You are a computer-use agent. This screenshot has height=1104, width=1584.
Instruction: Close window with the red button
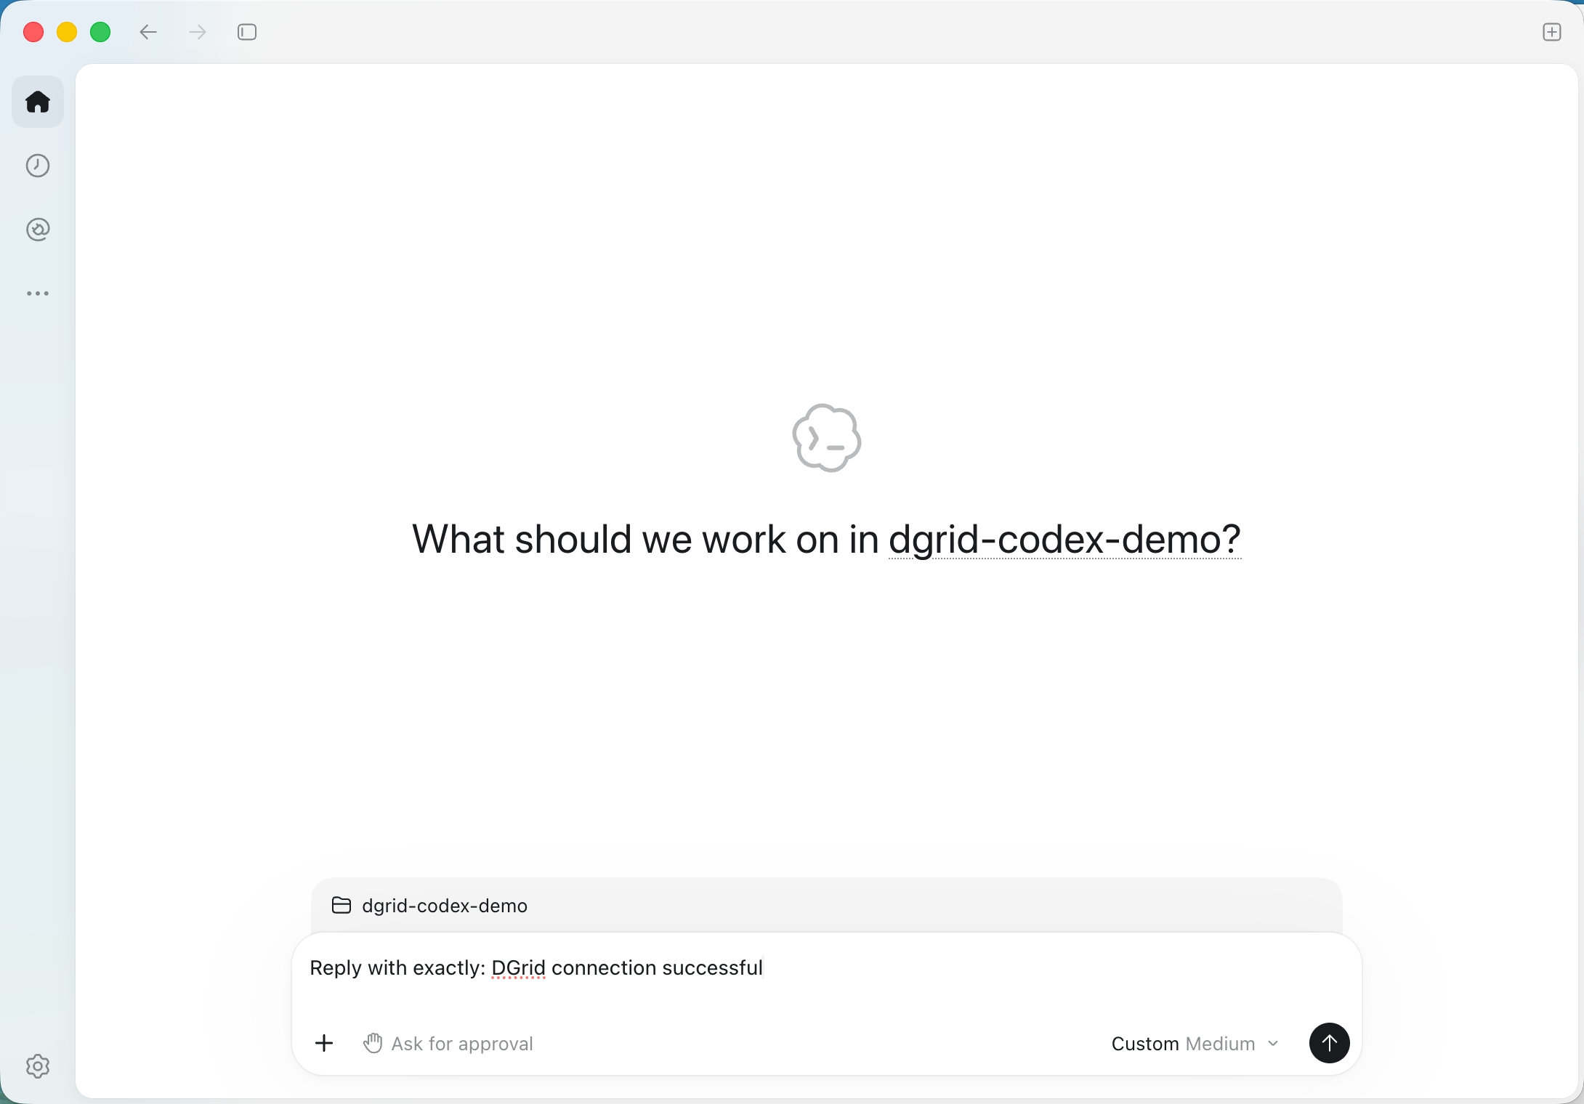point(33,32)
